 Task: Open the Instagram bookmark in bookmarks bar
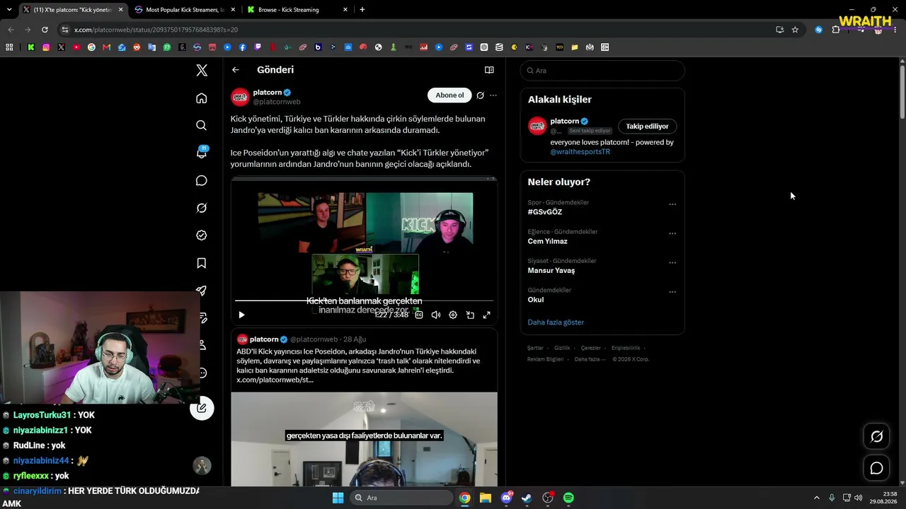click(x=46, y=47)
